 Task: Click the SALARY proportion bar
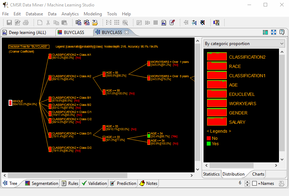tap(217, 122)
